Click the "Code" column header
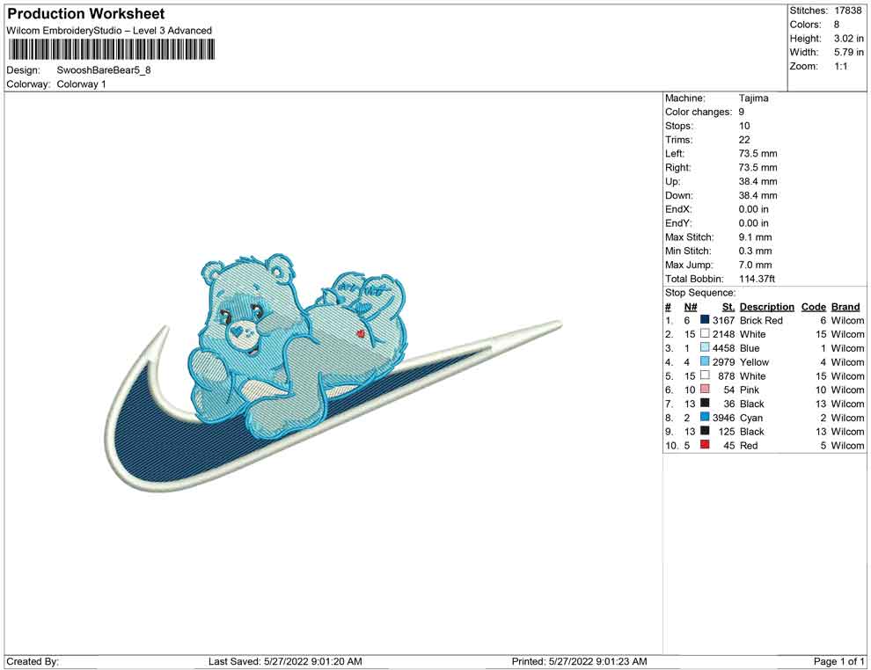Viewport: 871px width, 670px height. (814, 307)
